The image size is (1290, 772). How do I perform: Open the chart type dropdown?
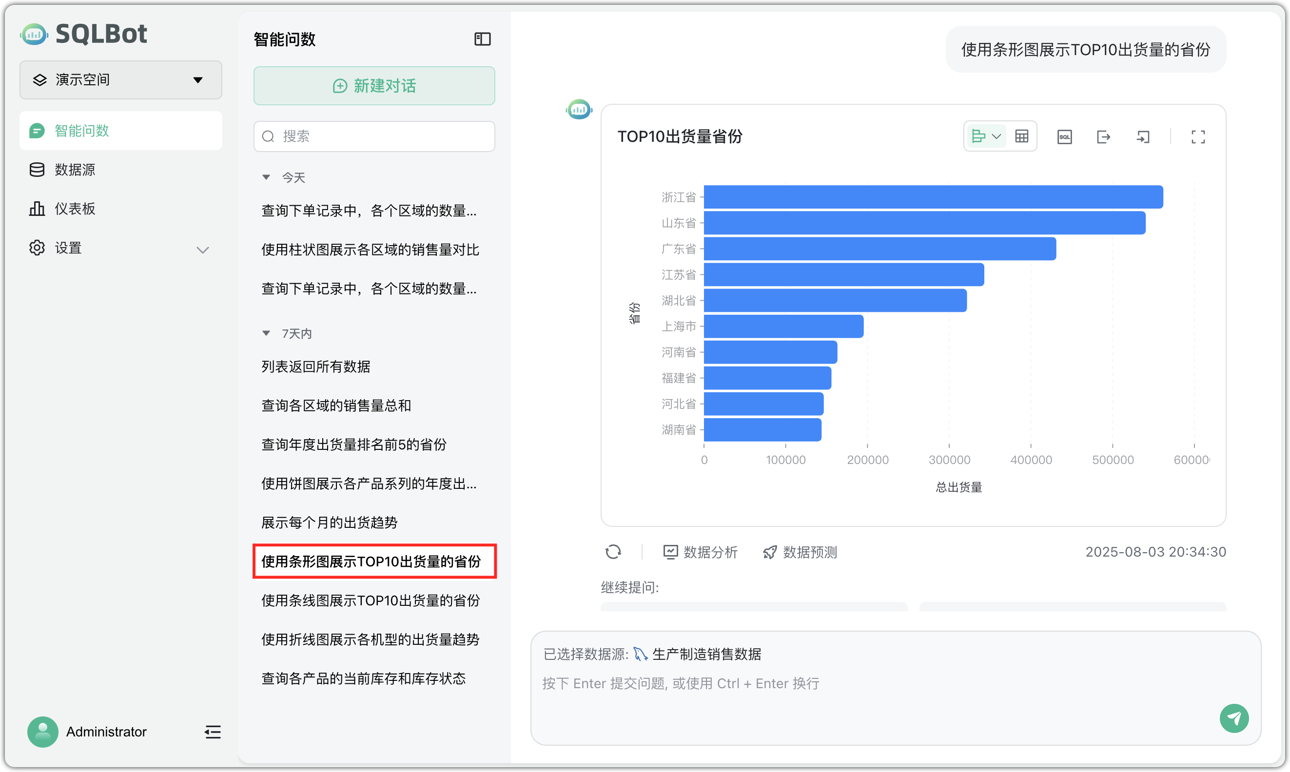997,136
